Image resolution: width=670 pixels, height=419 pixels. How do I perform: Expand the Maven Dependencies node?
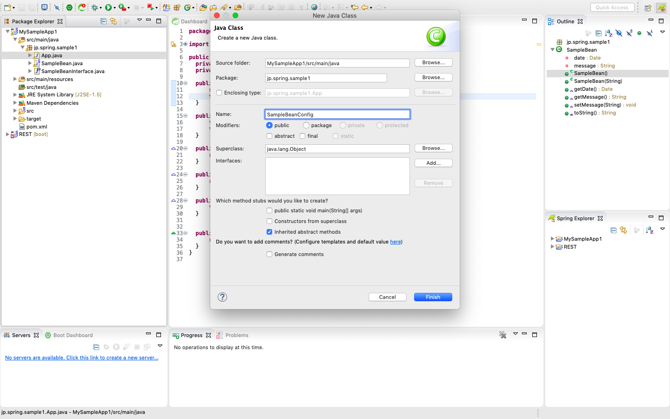[x=15, y=103]
